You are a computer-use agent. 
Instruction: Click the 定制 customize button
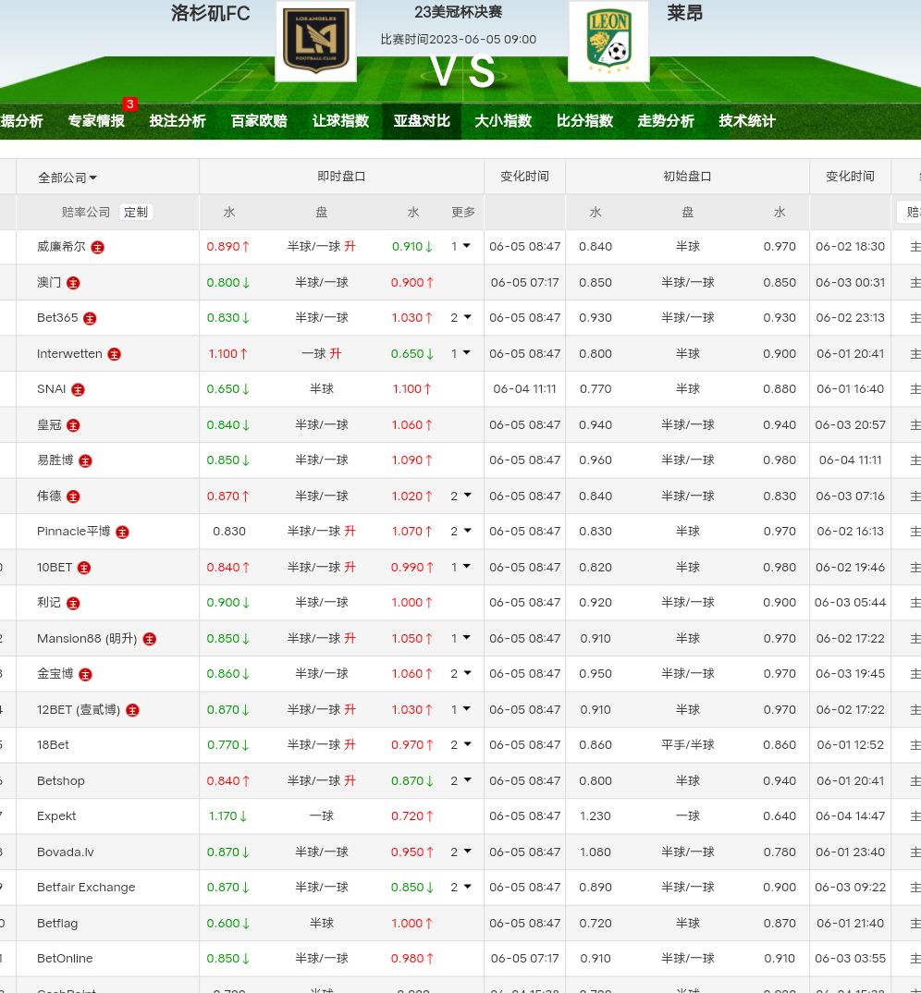(x=136, y=212)
